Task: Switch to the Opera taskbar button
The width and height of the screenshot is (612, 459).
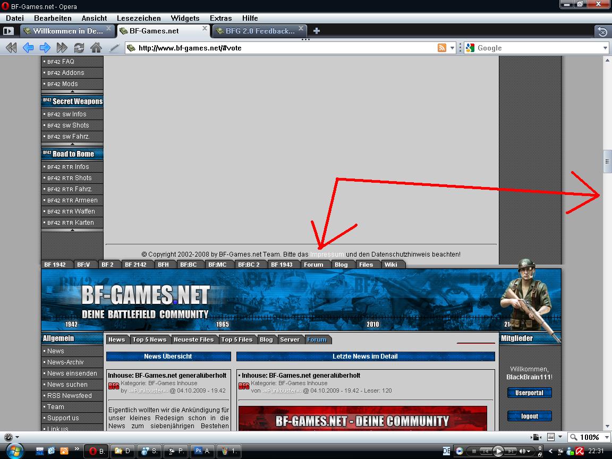Action: click(97, 451)
